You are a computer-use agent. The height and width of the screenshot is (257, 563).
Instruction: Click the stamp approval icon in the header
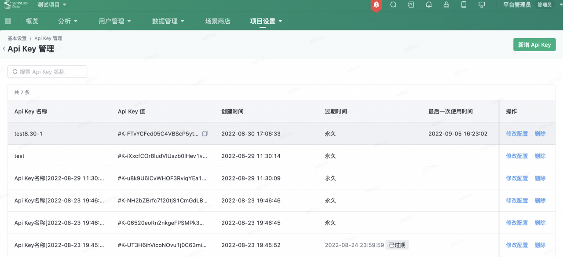click(x=446, y=5)
